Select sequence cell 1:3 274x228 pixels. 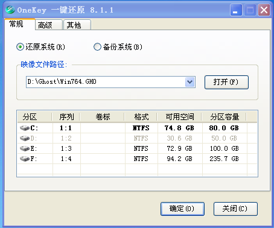click(x=66, y=148)
